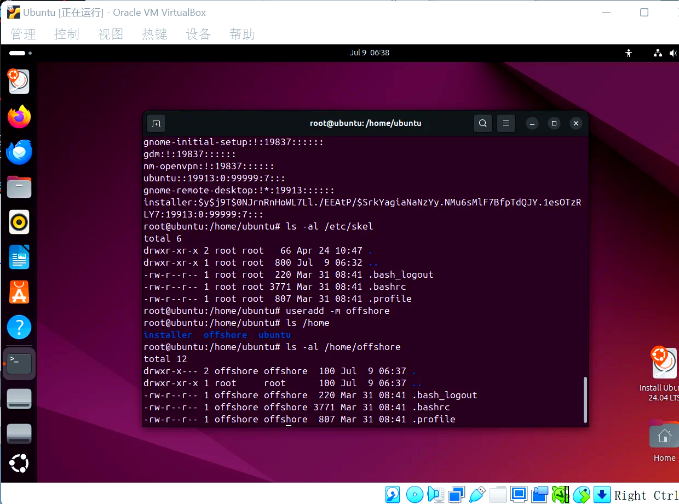
Task: Click the terminal title root@ubuntu: /home/ubuntu
Action: click(x=365, y=123)
